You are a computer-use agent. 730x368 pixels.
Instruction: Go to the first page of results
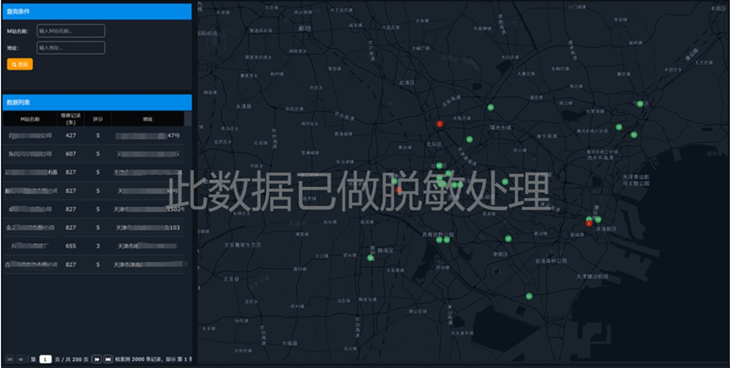(9, 359)
